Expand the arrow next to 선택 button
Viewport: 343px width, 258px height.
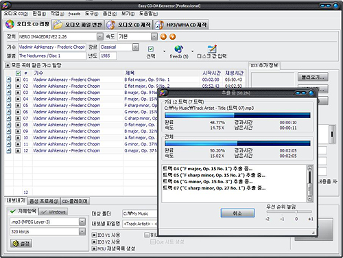tap(164, 51)
